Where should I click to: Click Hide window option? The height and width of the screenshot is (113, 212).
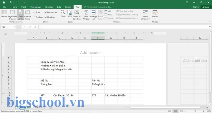(x=108, y=15)
